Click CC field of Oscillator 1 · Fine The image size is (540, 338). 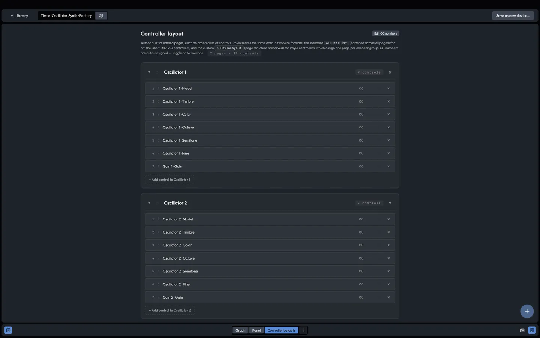pyautogui.click(x=361, y=153)
